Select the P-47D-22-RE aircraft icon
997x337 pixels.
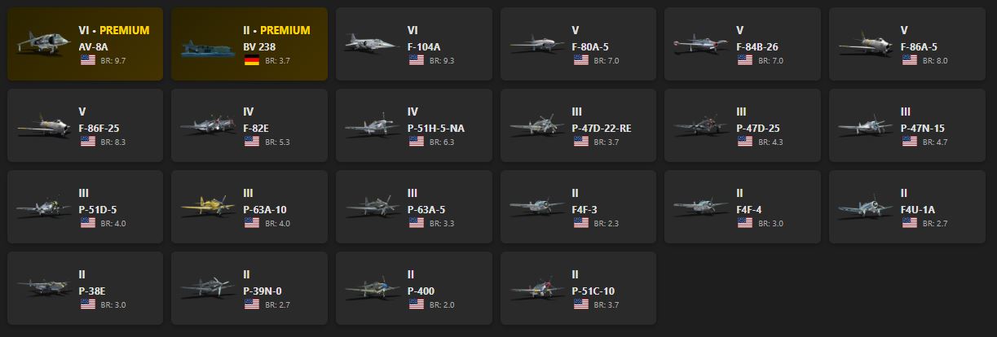pos(536,126)
